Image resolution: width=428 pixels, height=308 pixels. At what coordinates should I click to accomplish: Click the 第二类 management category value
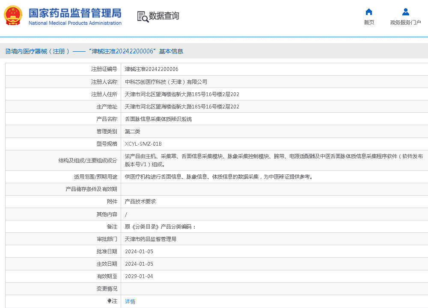(x=132, y=132)
